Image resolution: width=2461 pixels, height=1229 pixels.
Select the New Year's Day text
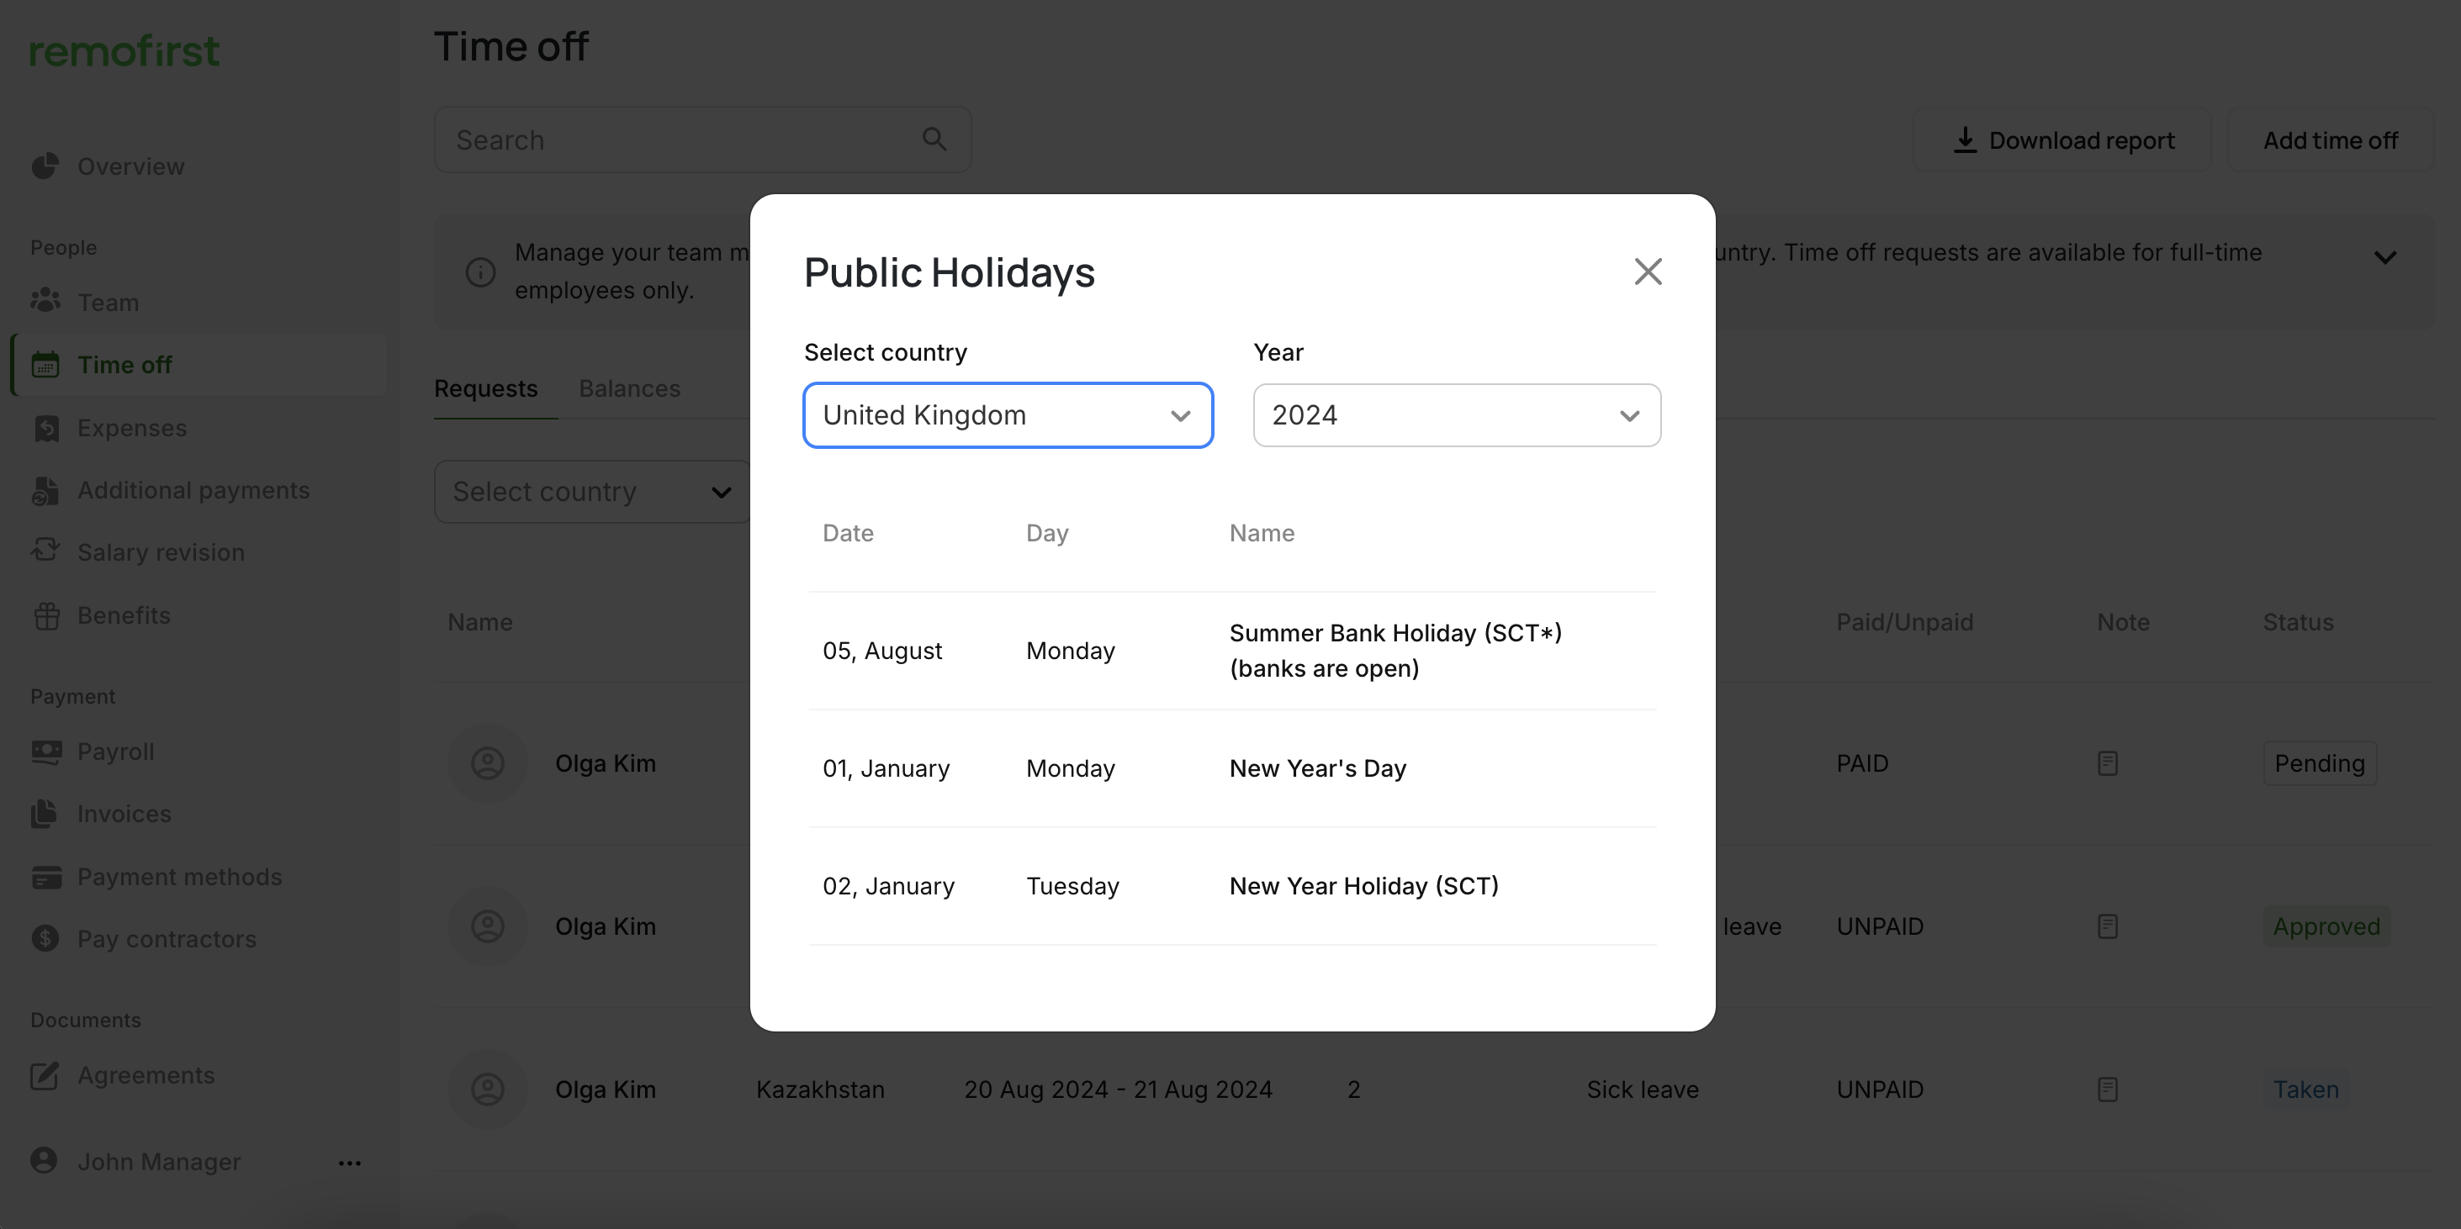1317,768
